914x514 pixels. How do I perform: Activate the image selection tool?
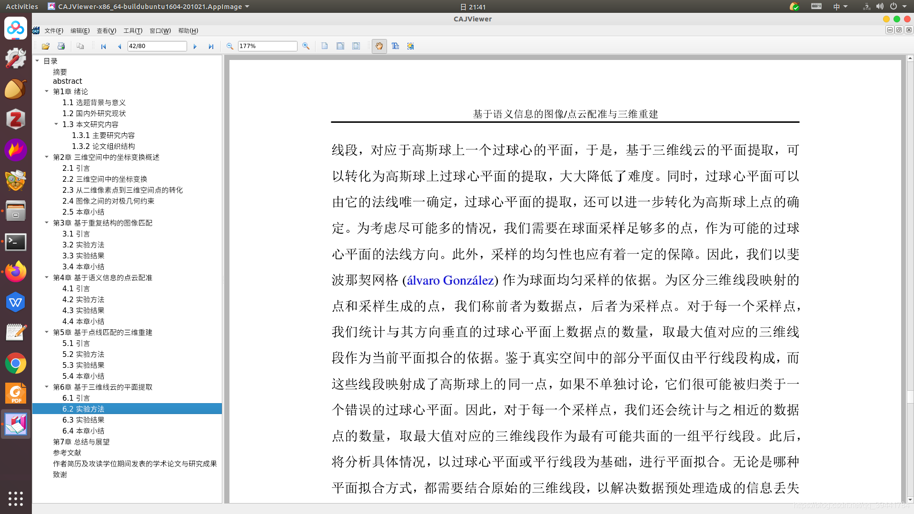click(x=410, y=46)
